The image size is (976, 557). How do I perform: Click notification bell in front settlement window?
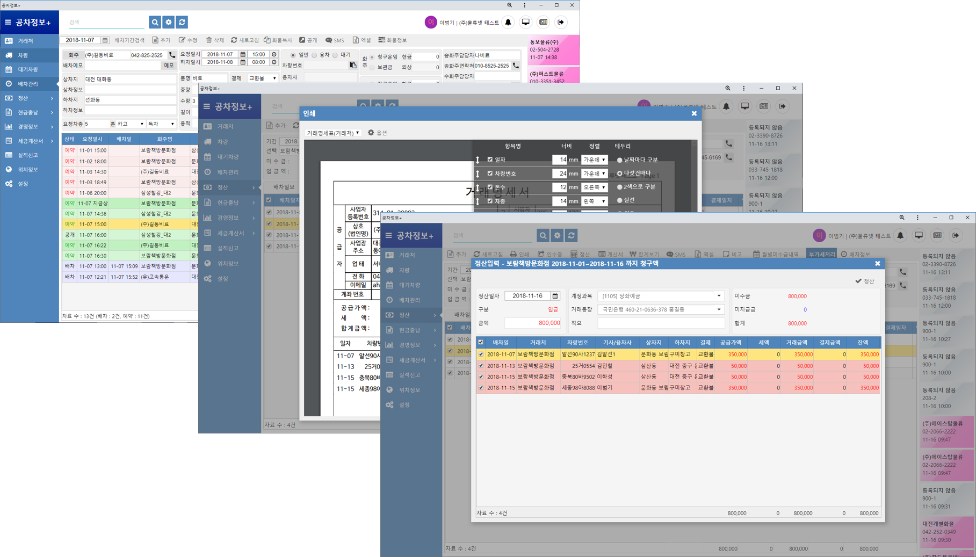pos(901,235)
